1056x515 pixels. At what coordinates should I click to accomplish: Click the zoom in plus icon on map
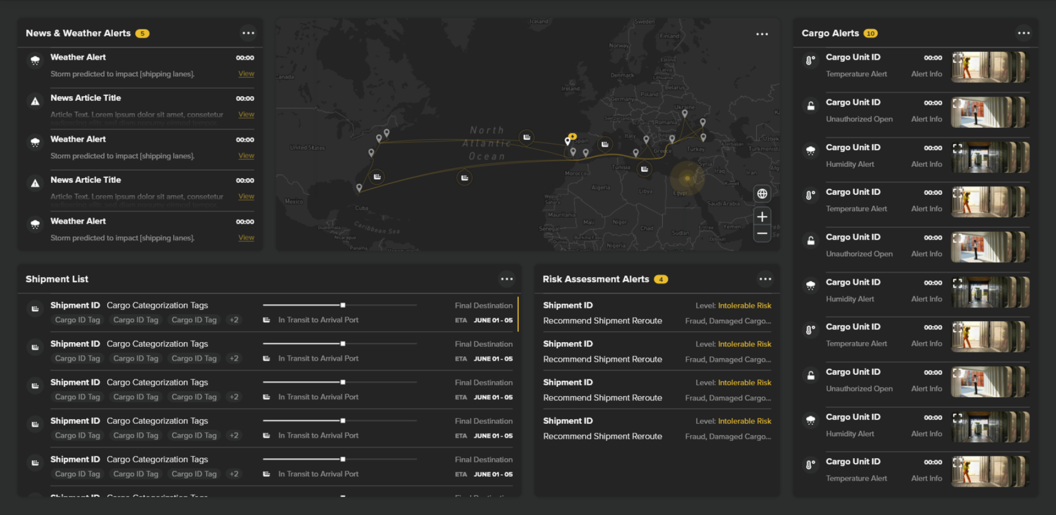pos(762,216)
